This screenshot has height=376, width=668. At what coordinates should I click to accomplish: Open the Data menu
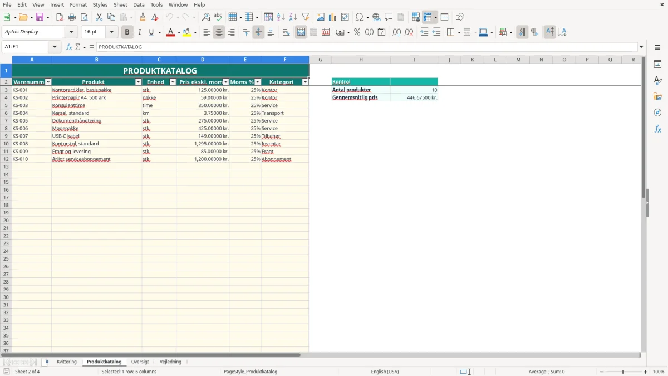(139, 4)
